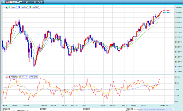This screenshot has width=183, height=111.
Task: Click the 10/15 date axis label
Action: pyautogui.click(x=113, y=106)
